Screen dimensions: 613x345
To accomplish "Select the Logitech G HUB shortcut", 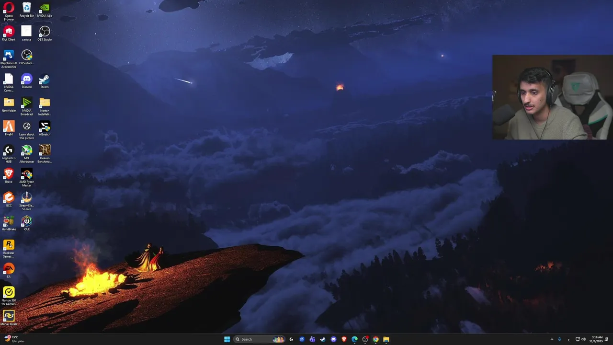I will pyautogui.click(x=9, y=154).
